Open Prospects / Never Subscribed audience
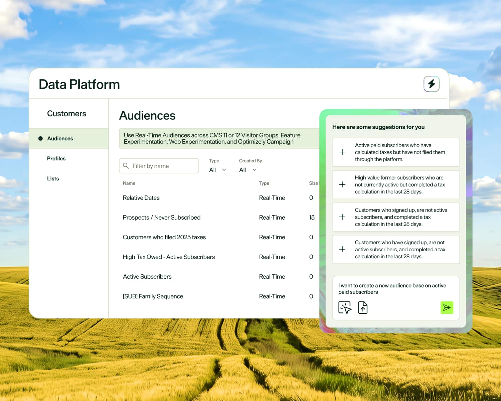This screenshot has height=401, width=501. 162,218
